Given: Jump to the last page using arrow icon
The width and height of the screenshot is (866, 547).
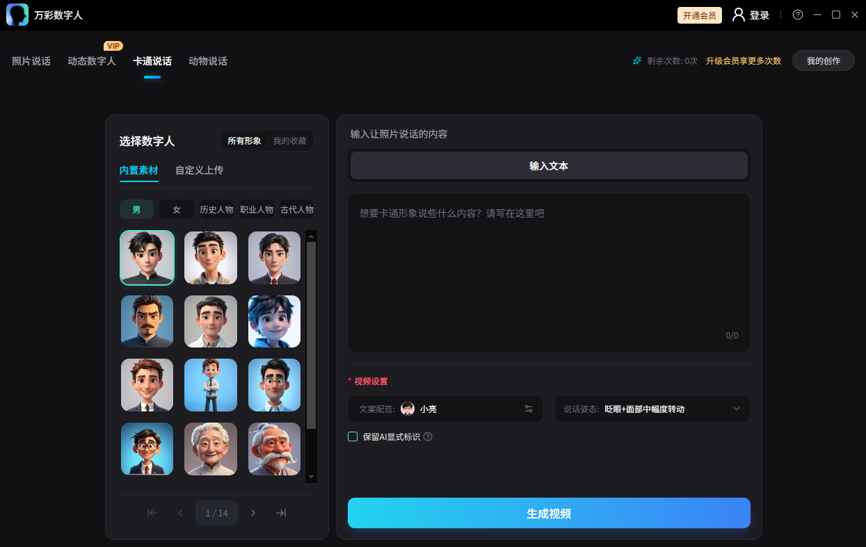Looking at the screenshot, I should (281, 512).
